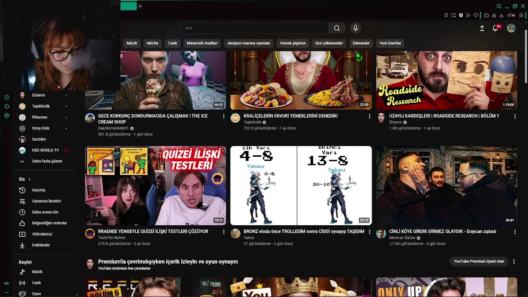
Task: Open the browser easy setup sliders icon
Action: [522, 15]
